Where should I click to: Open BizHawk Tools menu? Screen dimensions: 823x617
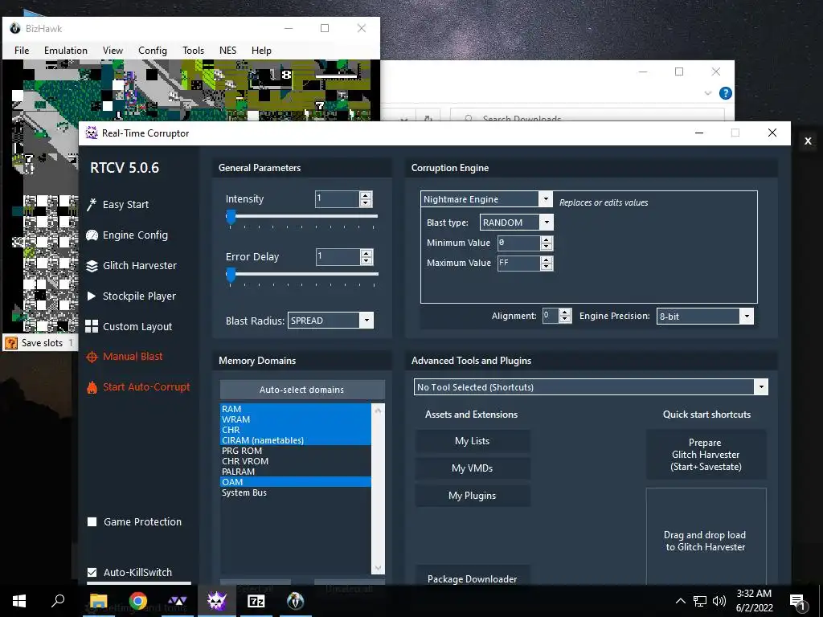point(193,51)
